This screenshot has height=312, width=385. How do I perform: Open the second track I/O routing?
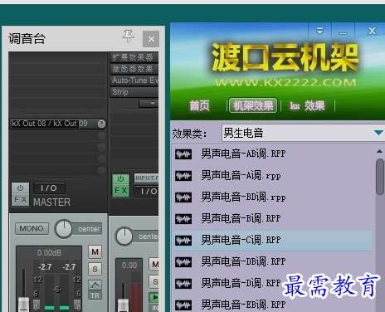[146, 191]
